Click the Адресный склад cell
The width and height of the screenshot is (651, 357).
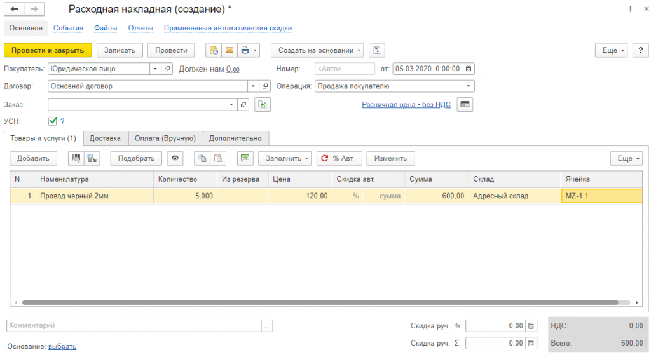[515, 196]
